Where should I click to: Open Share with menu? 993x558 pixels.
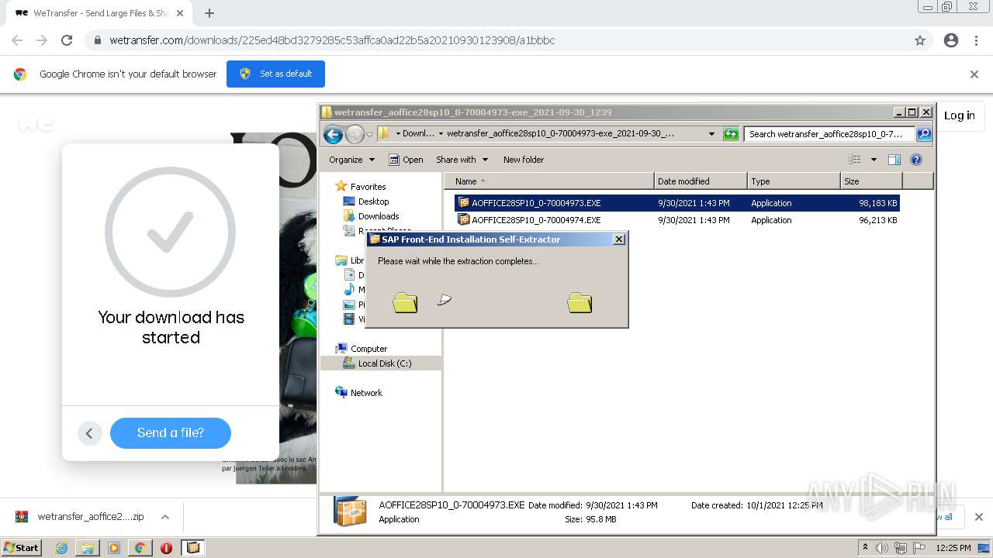tap(462, 160)
